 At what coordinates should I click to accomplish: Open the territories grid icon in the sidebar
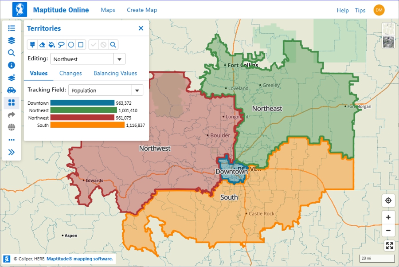tap(12, 102)
